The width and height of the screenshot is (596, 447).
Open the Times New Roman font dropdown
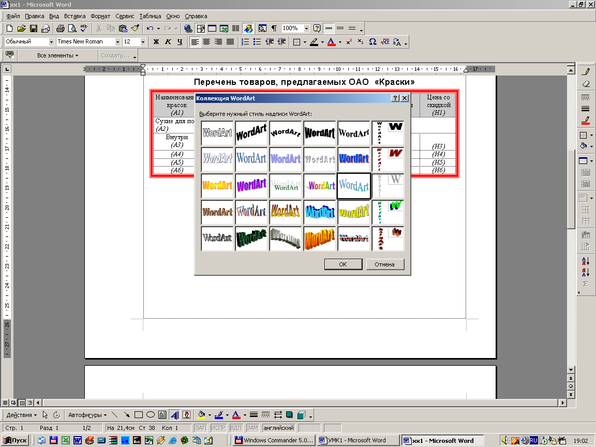click(117, 42)
